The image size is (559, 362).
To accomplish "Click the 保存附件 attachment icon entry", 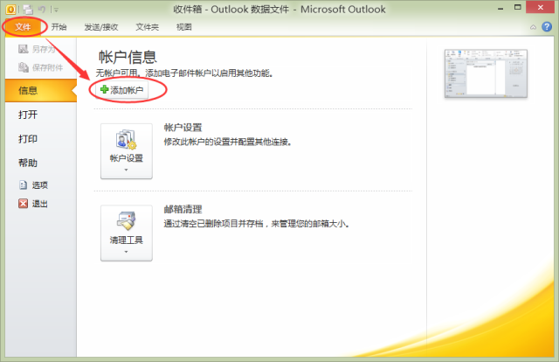I will [41, 67].
